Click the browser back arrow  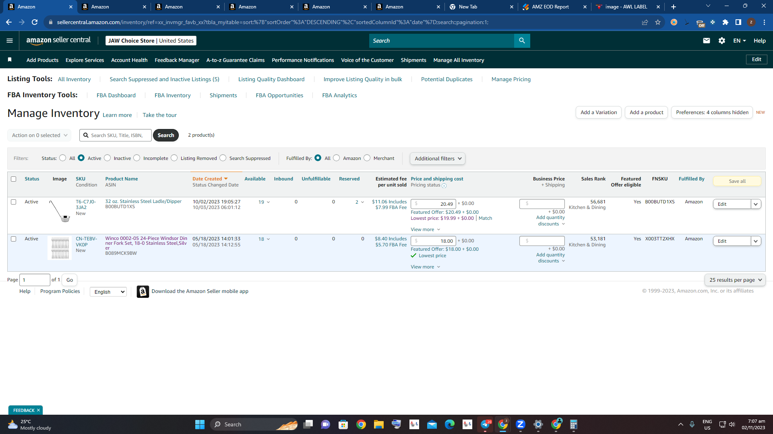pyautogui.click(x=9, y=22)
